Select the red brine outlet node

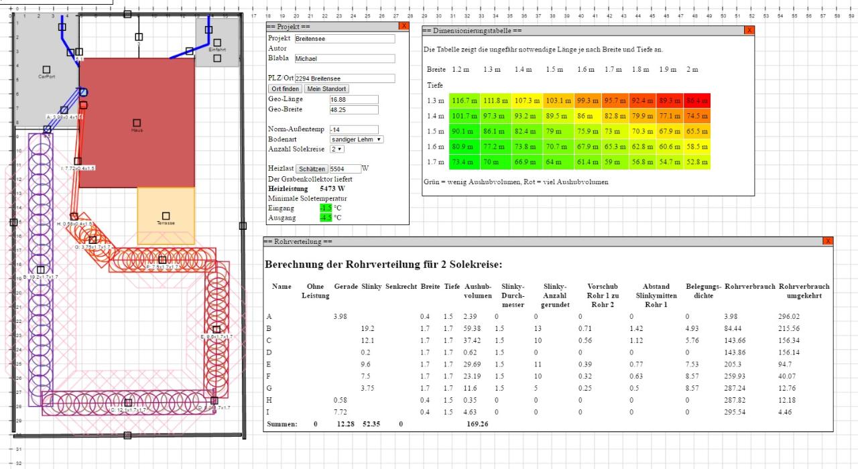pyautogui.click(x=83, y=105)
